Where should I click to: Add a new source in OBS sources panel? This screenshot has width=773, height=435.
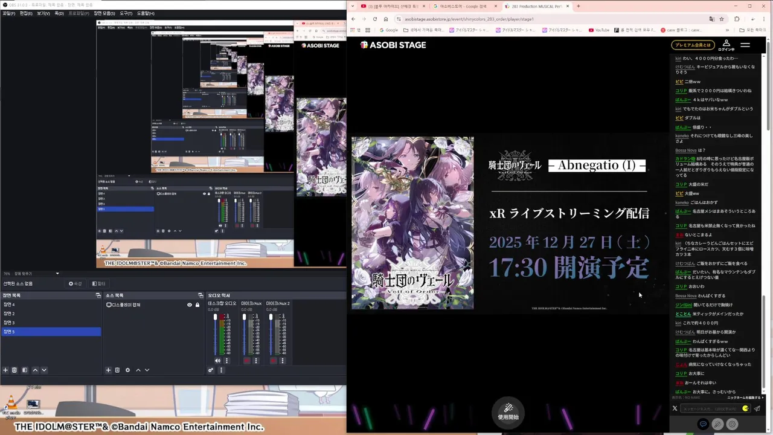click(108, 370)
